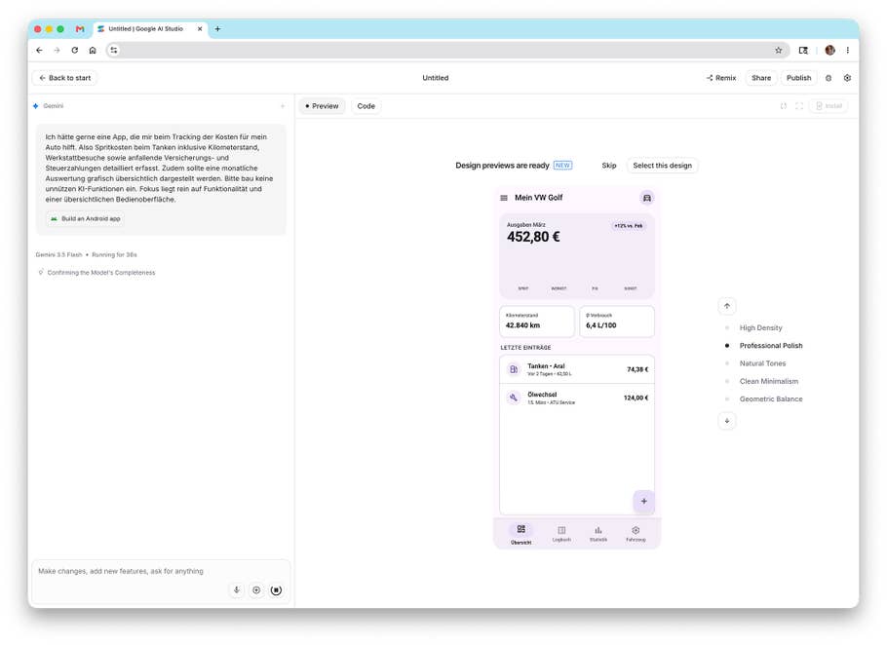
Task: Close the Google AI Studio tab
Action: pyautogui.click(x=200, y=29)
